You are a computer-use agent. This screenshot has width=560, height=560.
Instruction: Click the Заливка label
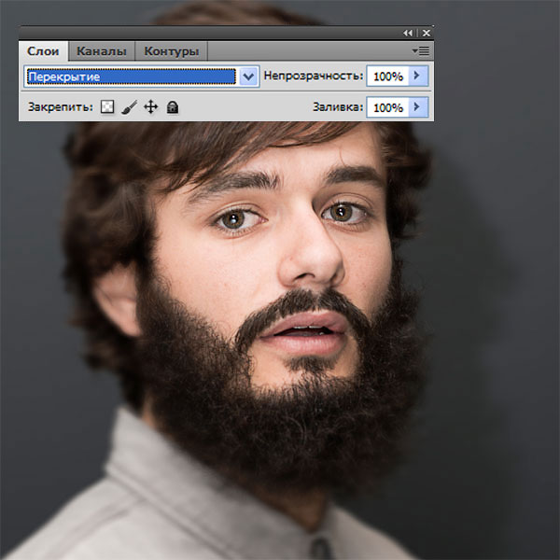[338, 106]
